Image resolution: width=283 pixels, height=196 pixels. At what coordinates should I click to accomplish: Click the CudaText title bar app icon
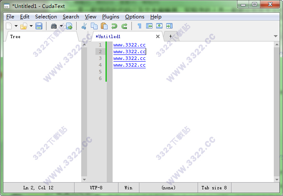[x=7, y=7]
